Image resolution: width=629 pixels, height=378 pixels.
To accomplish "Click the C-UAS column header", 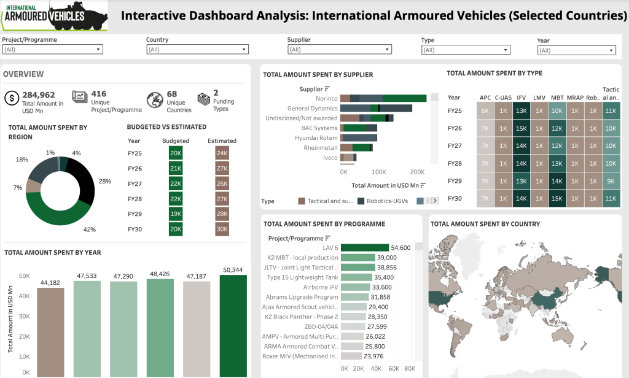I will 503,98.
